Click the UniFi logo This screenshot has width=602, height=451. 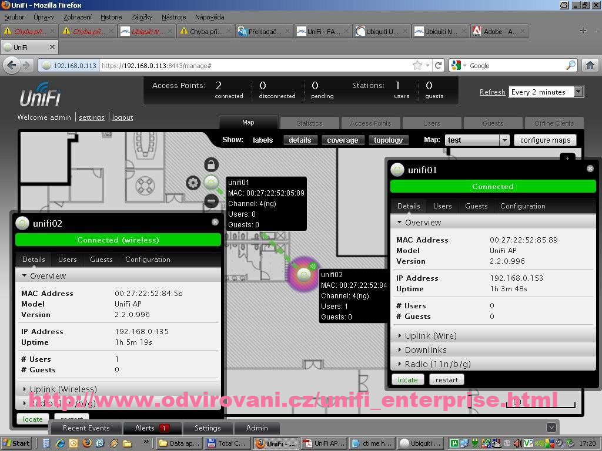point(41,95)
